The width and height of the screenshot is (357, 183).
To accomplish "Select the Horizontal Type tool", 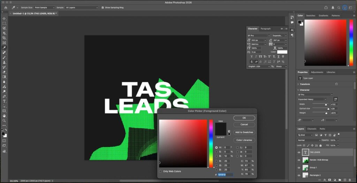I will coord(4,101).
